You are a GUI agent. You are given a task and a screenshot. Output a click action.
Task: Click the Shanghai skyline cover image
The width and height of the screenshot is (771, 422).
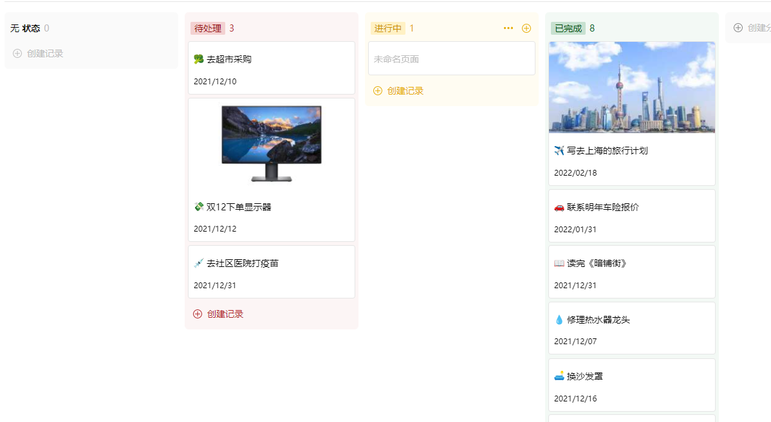point(632,87)
